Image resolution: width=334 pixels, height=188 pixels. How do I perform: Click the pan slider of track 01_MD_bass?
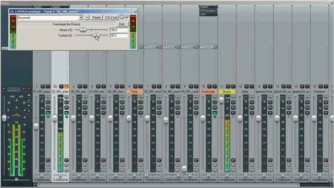42,175
